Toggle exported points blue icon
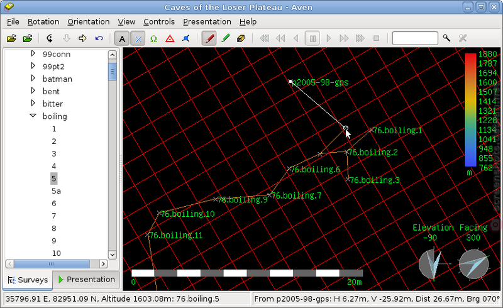This screenshot has height=308, width=503. (185, 39)
